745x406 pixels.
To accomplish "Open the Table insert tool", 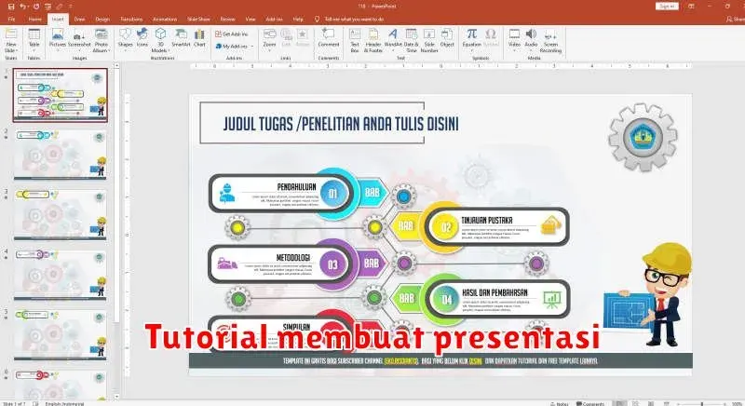I will (x=34, y=39).
